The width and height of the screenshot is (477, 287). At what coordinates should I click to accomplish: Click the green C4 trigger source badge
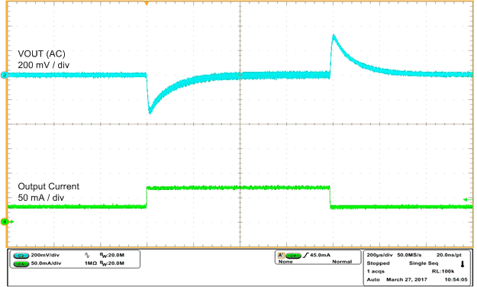pos(293,256)
